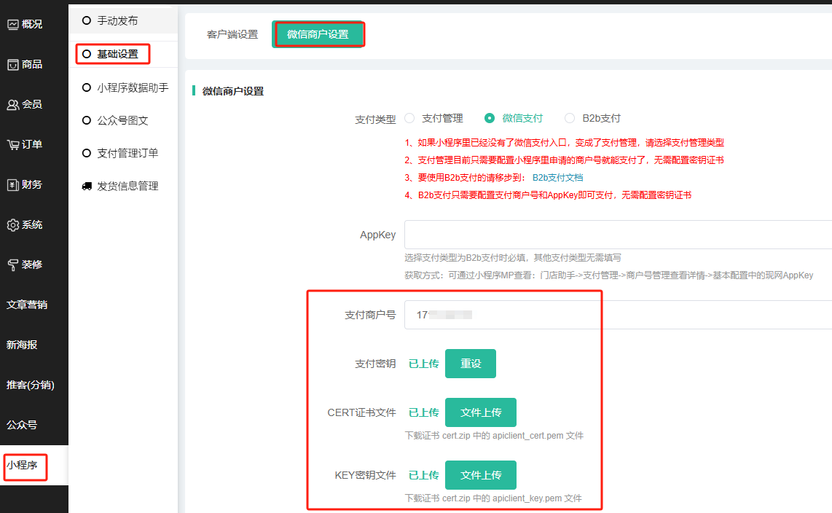Click the 商品 shopping bag icon
This screenshot has height=513, width=832.
[13, 65]
